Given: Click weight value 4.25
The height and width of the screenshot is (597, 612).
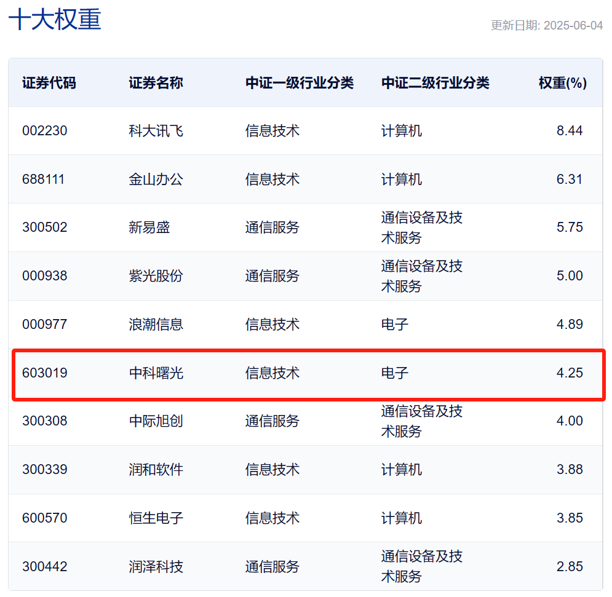Looking at the screenshot, I should click(x=570, y=373).
